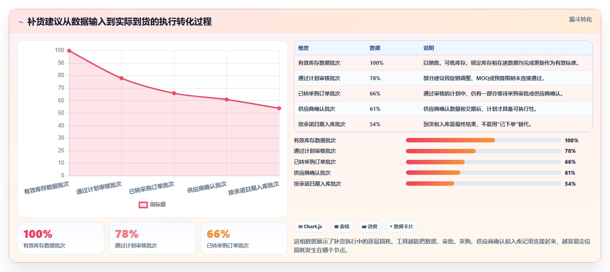This screenshot has width=610, height=272.
Task: Click the lightning icon beside the title
Action: (x=21, y=22)
